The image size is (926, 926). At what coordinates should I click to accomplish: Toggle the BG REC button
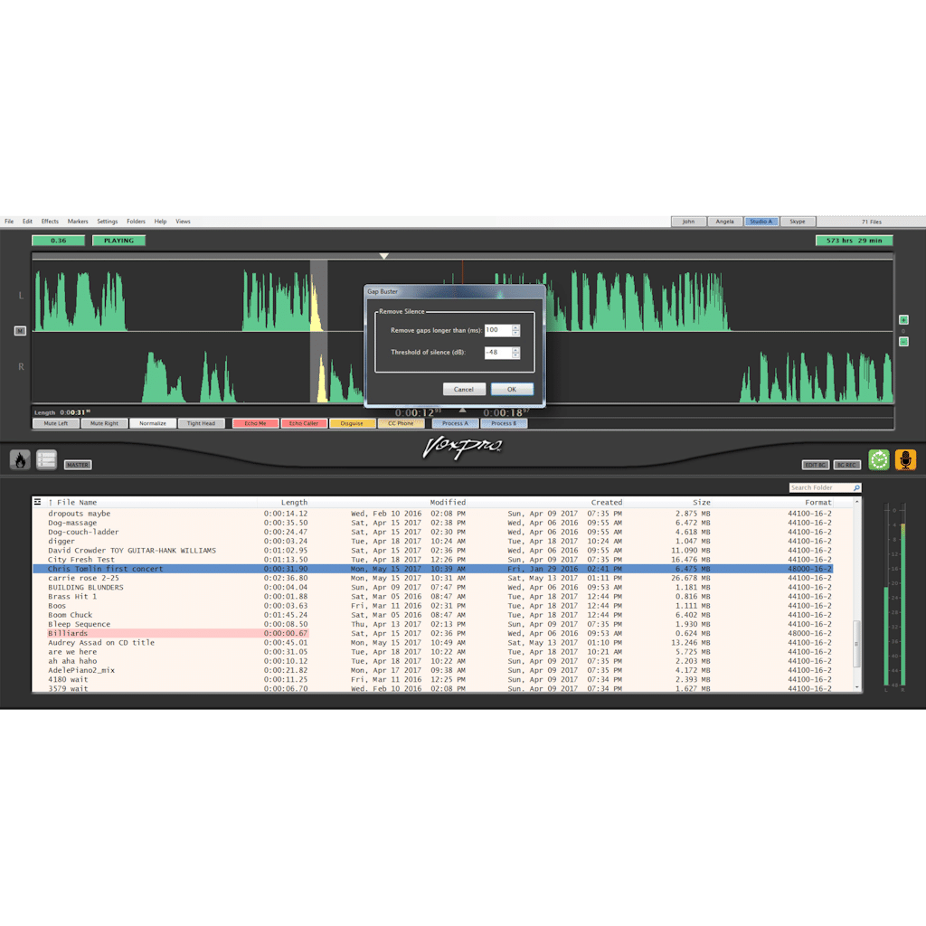pos(846,465)
